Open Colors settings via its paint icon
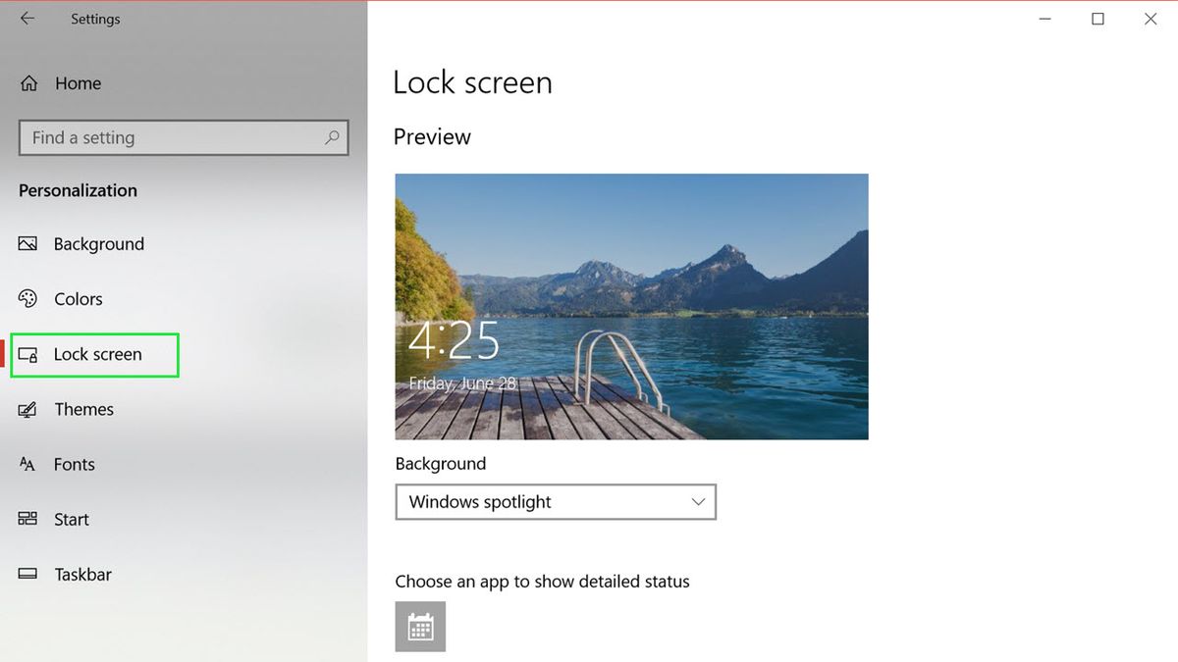This screenshot has width=1178, height=662. click(28, 298)
